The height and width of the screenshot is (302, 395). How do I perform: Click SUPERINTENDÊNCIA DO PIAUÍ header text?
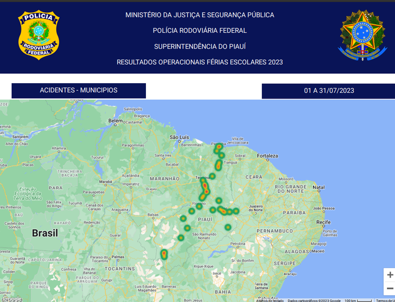(x=200, y=46)
